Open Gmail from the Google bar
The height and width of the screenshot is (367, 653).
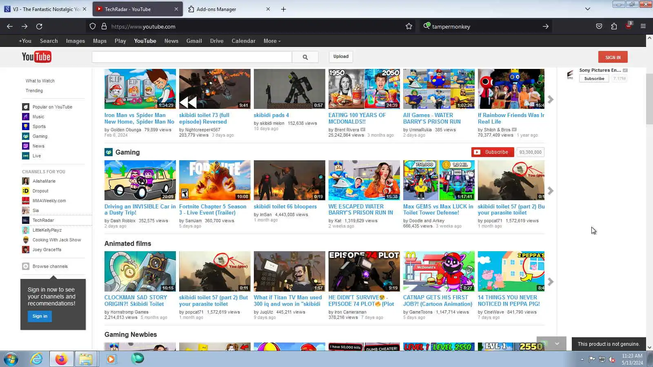point(194,41)
